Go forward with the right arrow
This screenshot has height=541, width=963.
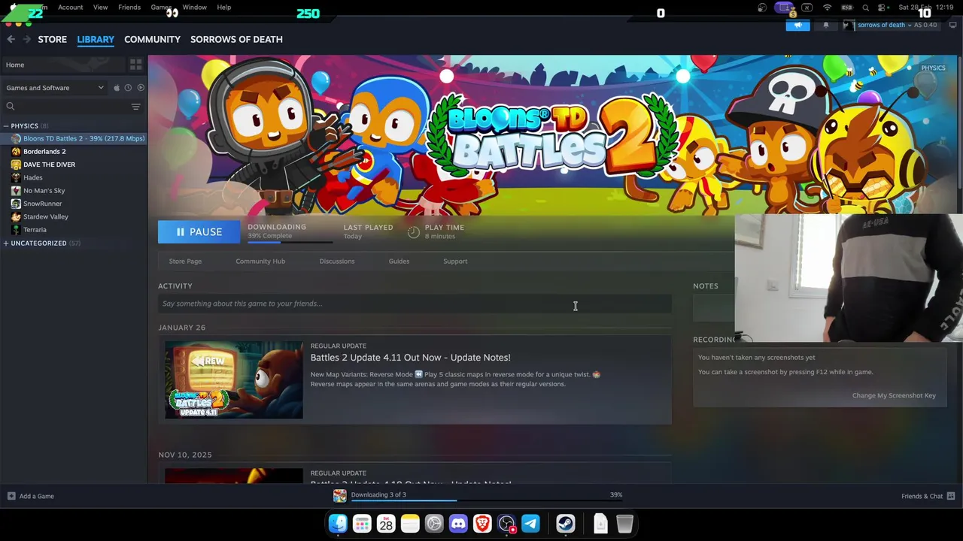click(x=27, y=39)
